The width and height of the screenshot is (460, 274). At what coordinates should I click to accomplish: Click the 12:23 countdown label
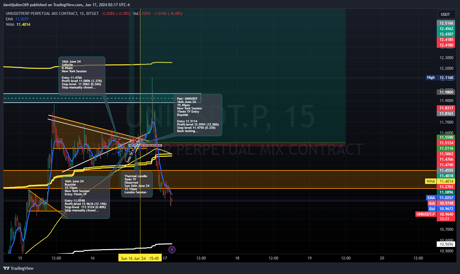(x=446, y=219)
